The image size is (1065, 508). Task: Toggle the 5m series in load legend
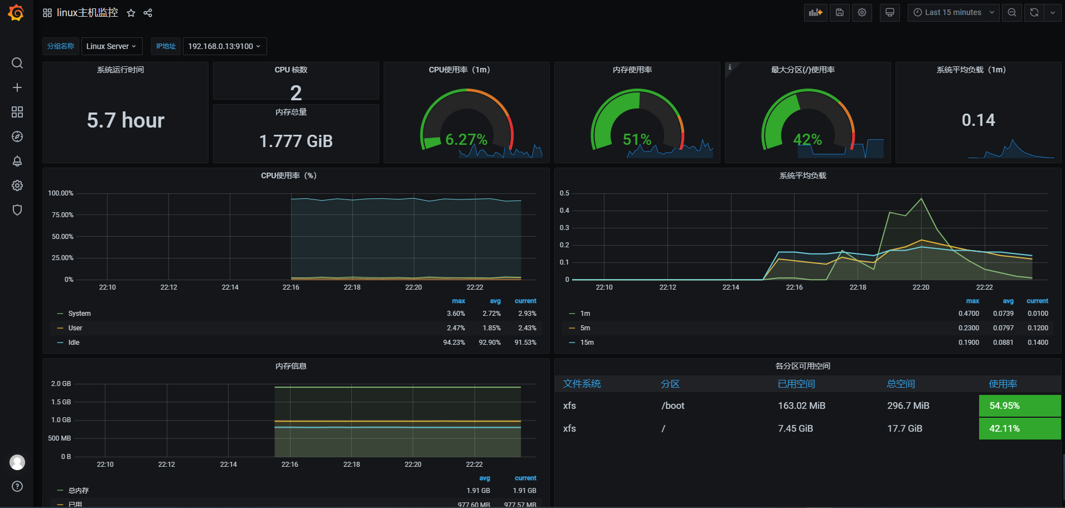coord(585,328)
